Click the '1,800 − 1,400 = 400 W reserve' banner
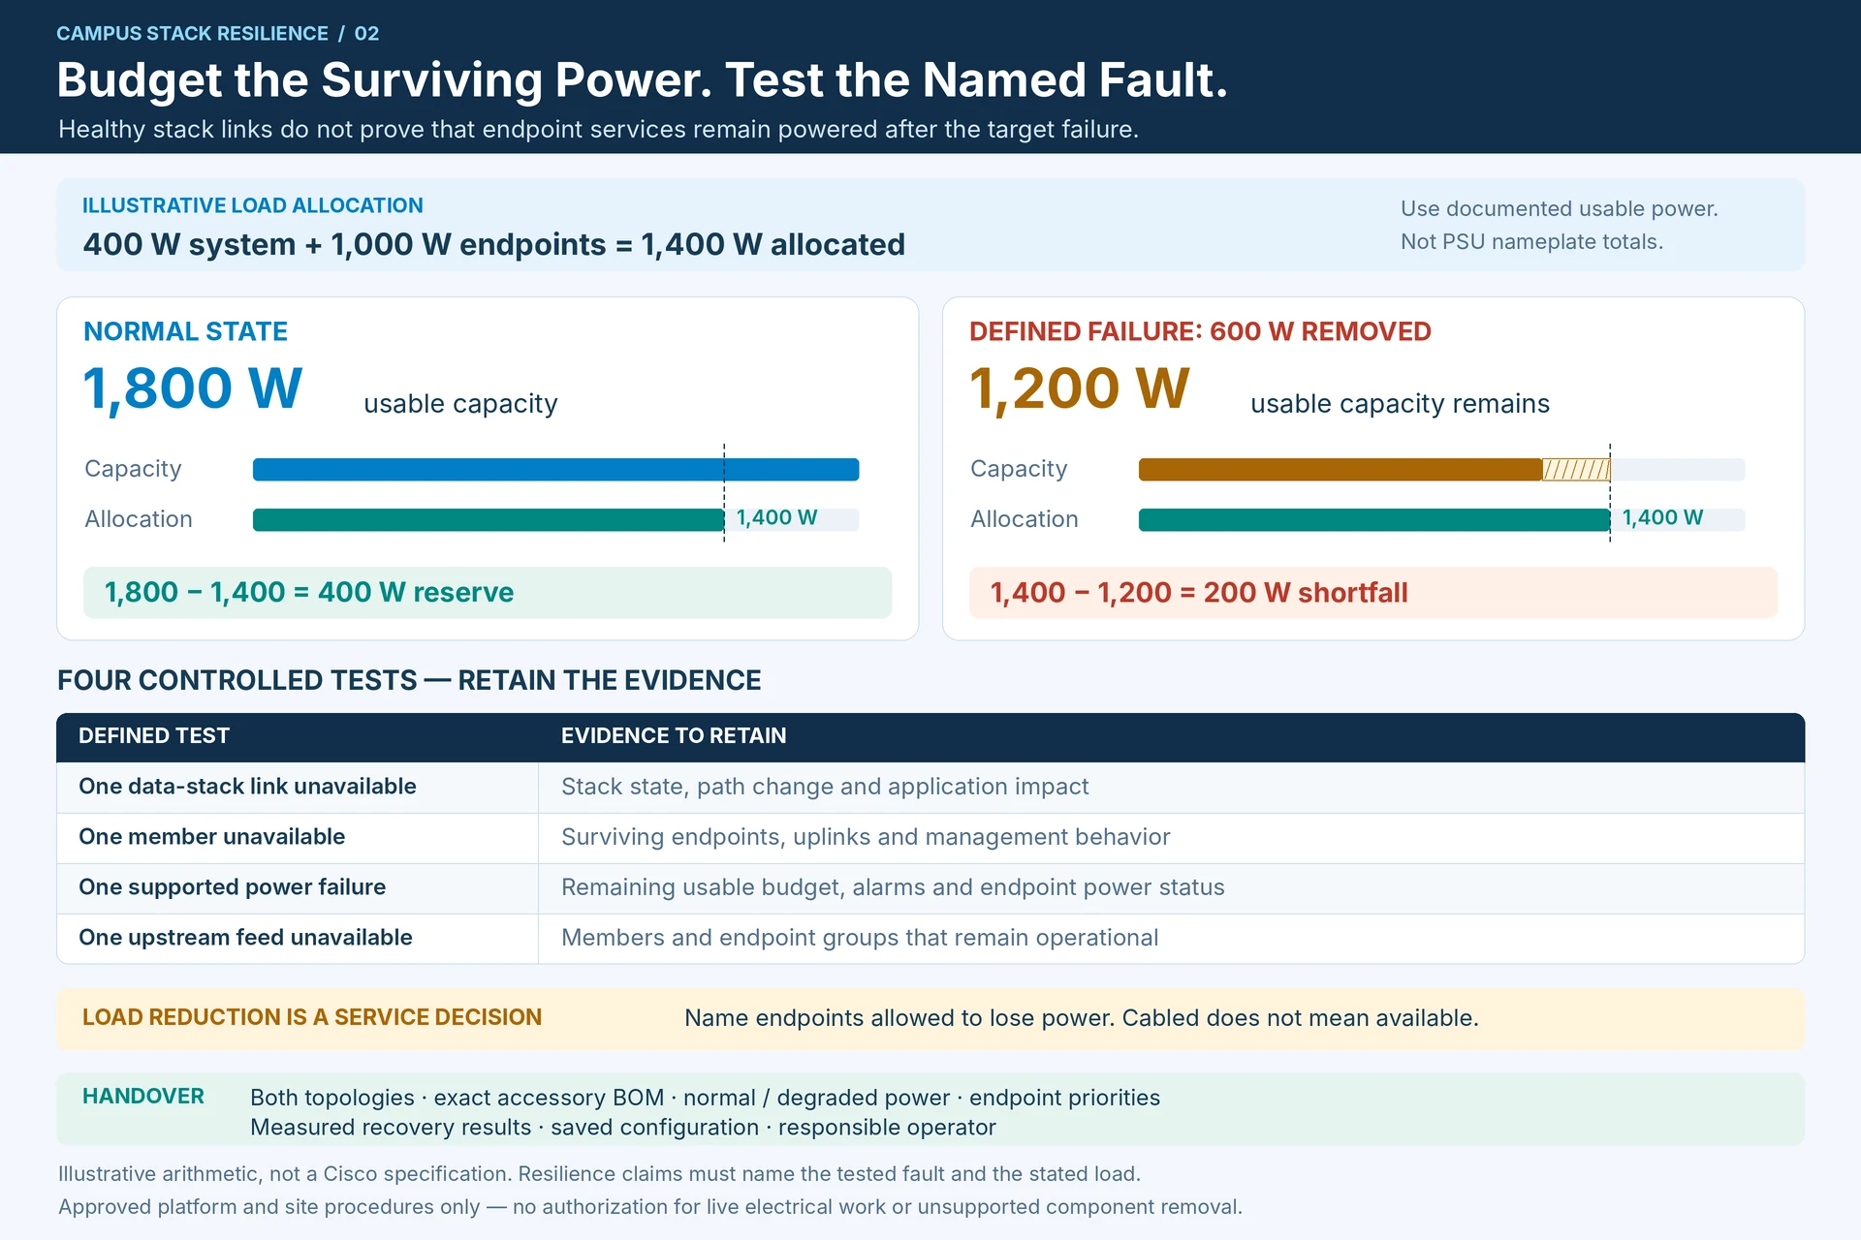The width and height of the screenshot is (1861, 1240). pos(488,593)
